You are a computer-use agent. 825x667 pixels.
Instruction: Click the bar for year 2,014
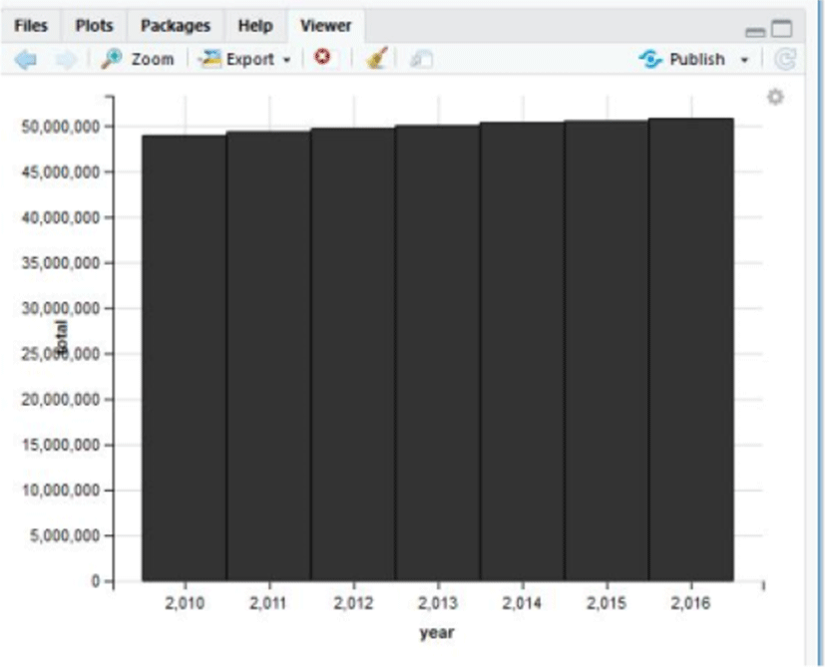click(522, 351)
